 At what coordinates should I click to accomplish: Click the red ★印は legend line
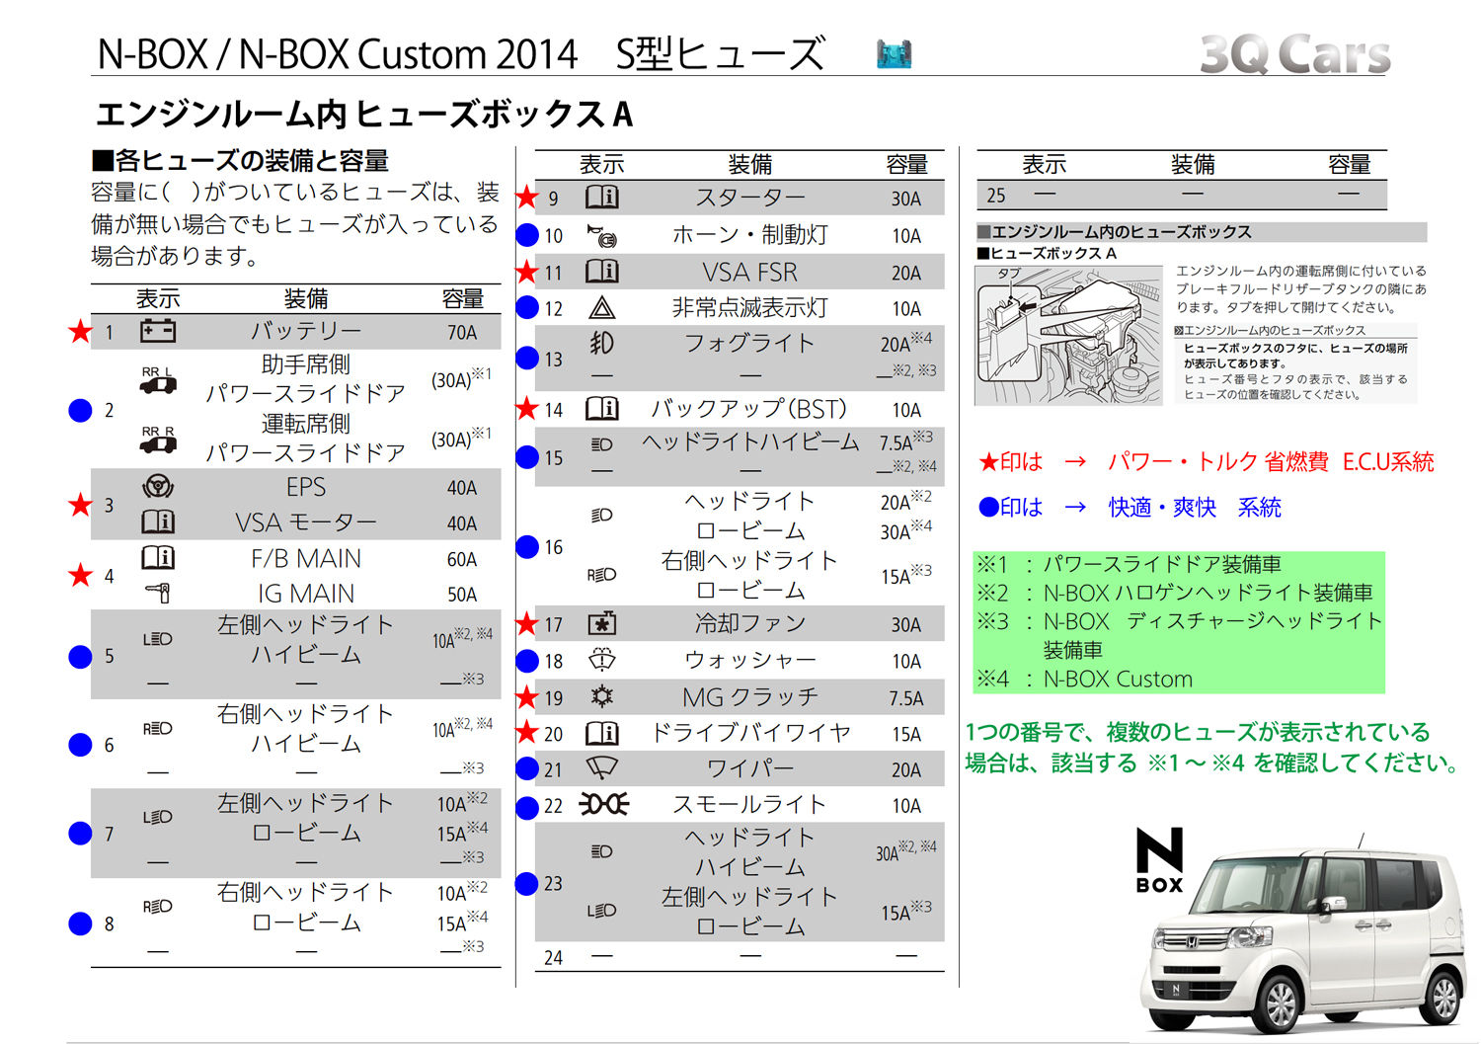1206,461
